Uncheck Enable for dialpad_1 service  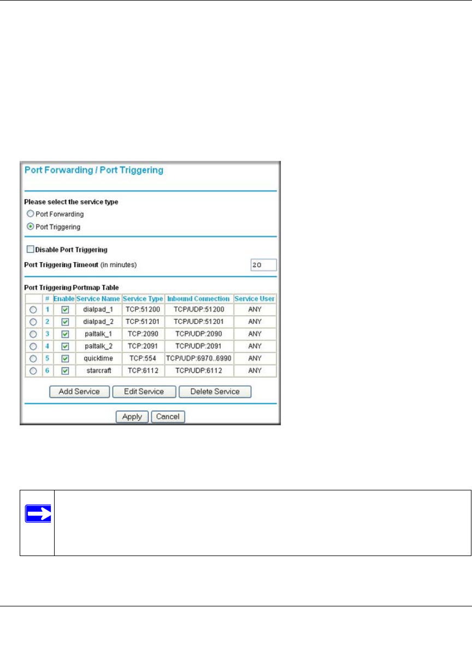(65, 310)
